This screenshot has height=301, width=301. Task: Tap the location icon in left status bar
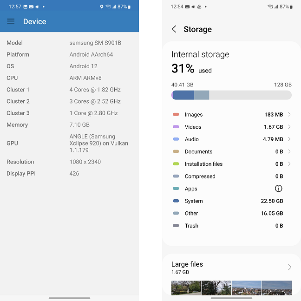pos(102,7)
